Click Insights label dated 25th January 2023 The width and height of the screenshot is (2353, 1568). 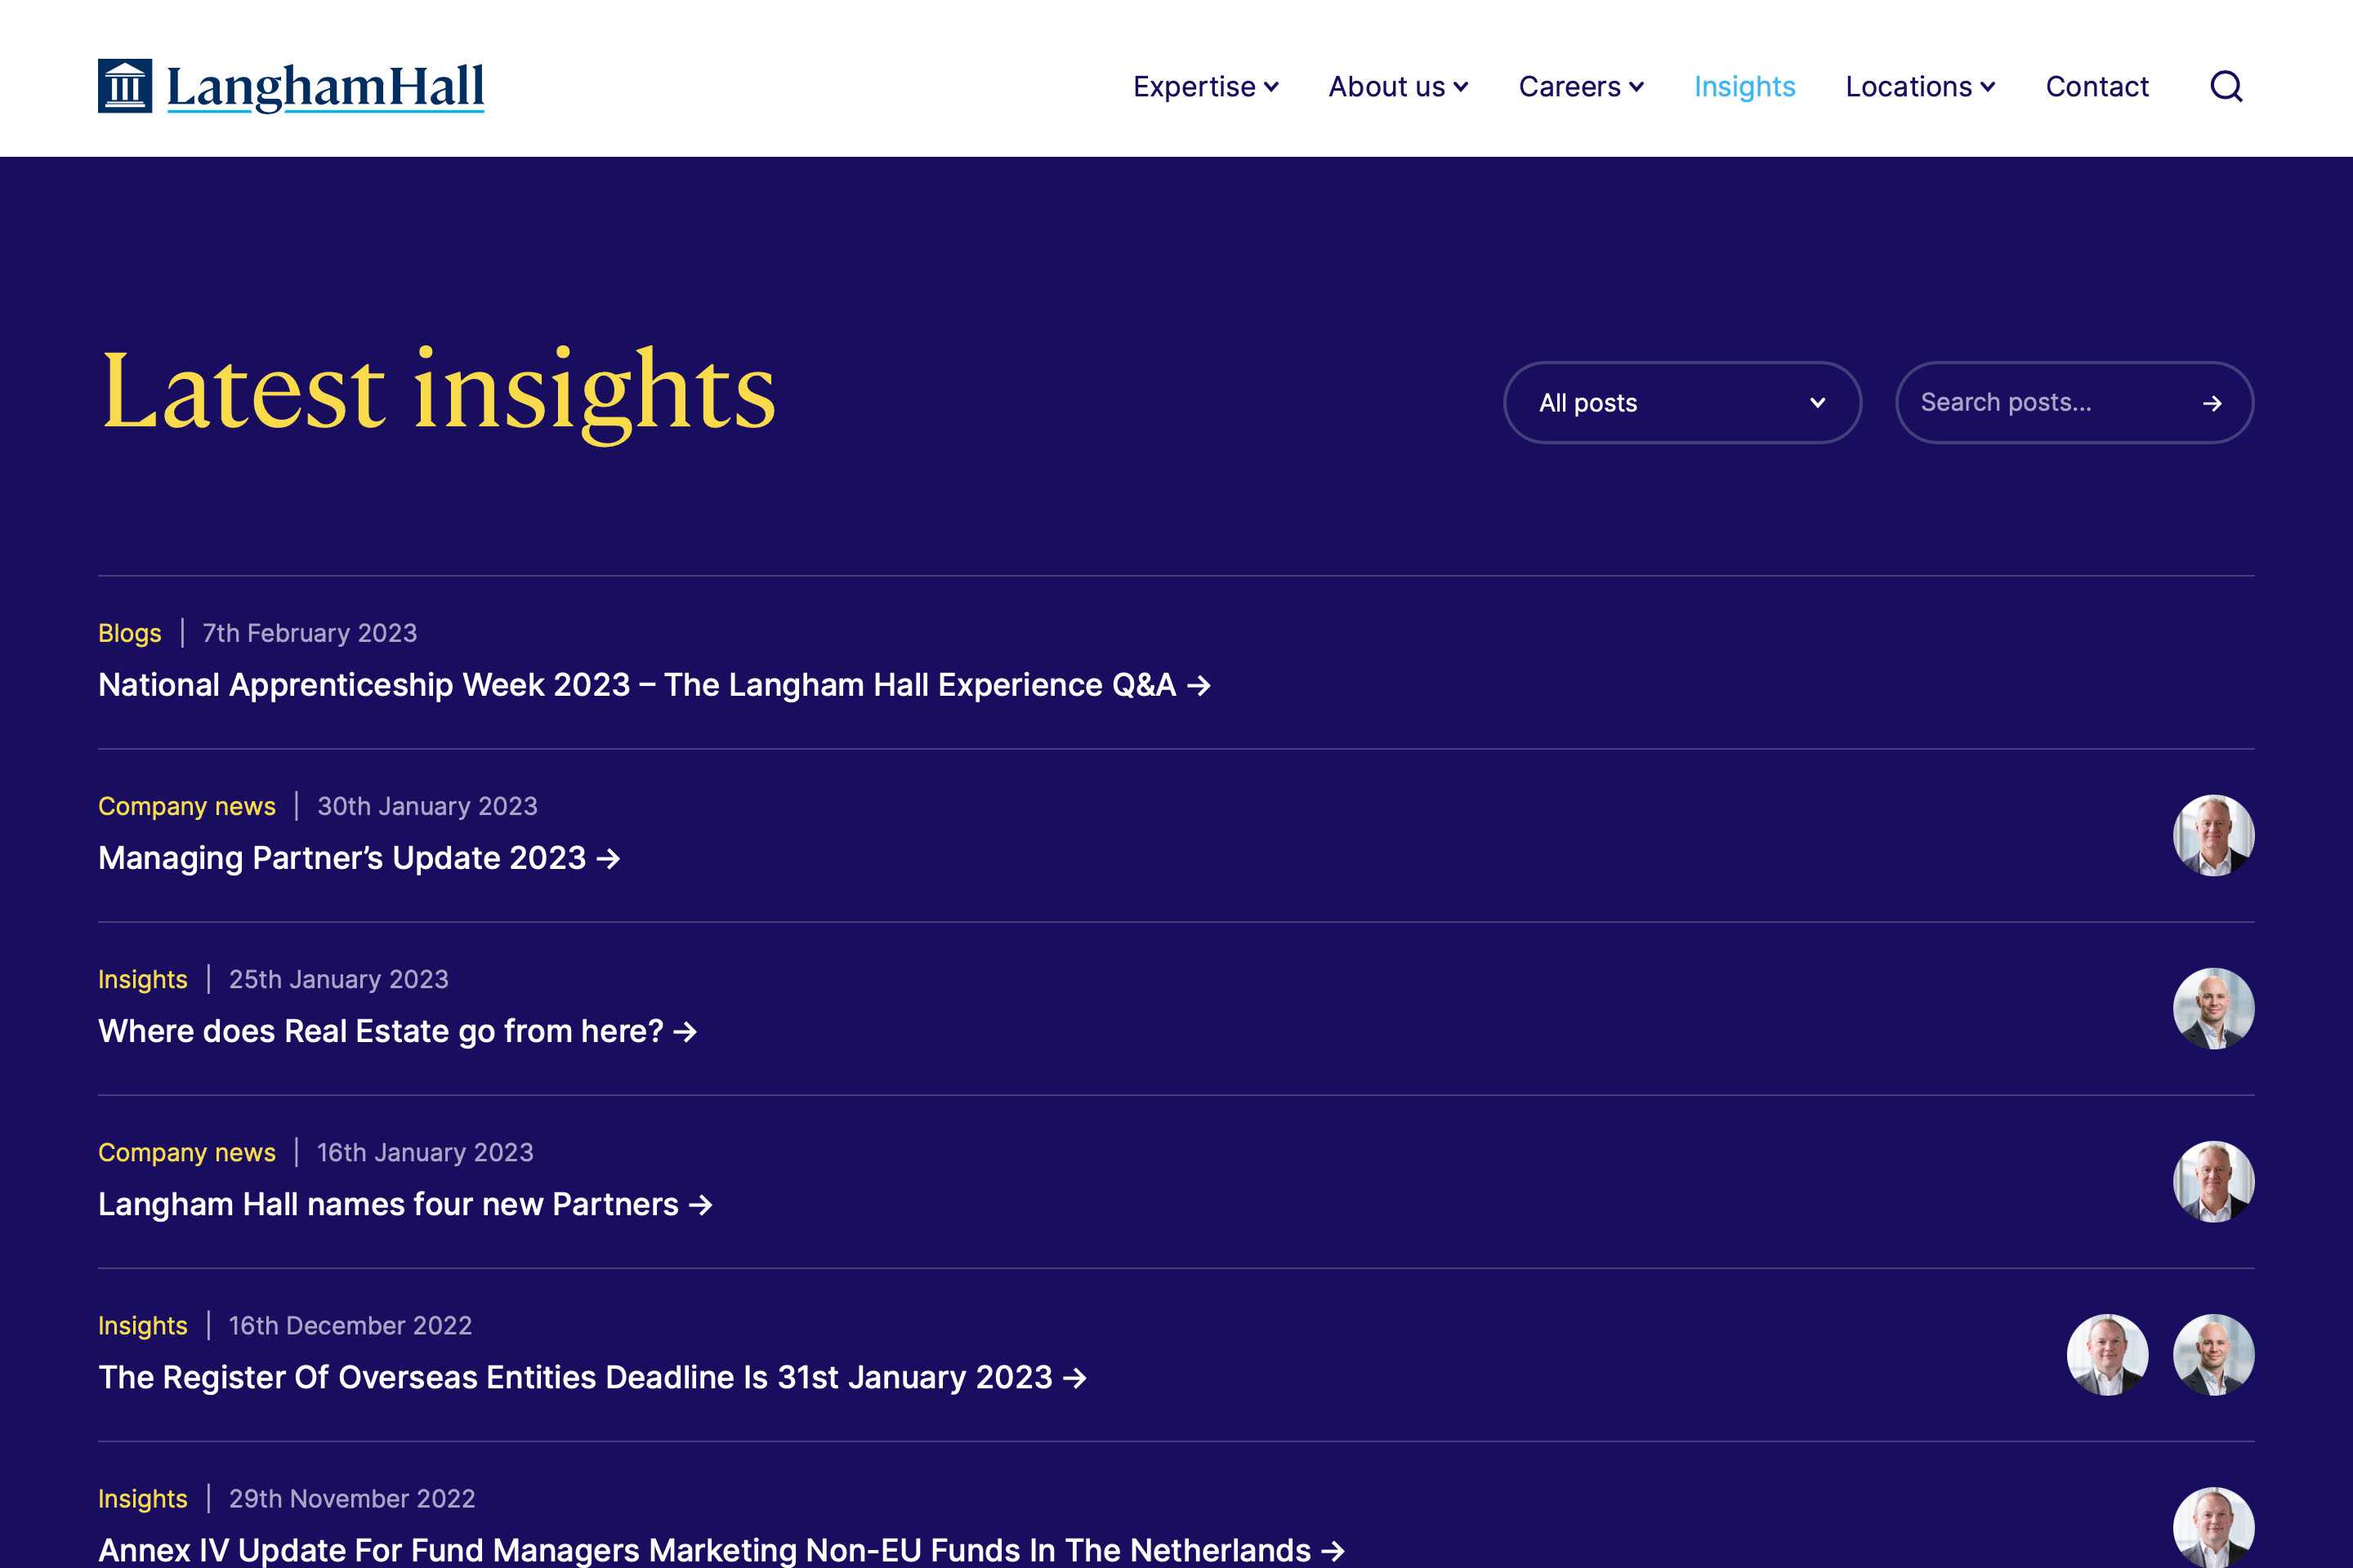(143, 979)
